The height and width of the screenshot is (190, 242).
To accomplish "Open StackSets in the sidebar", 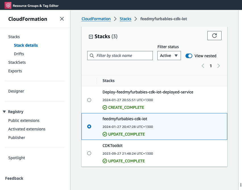I will pos(17,62).
